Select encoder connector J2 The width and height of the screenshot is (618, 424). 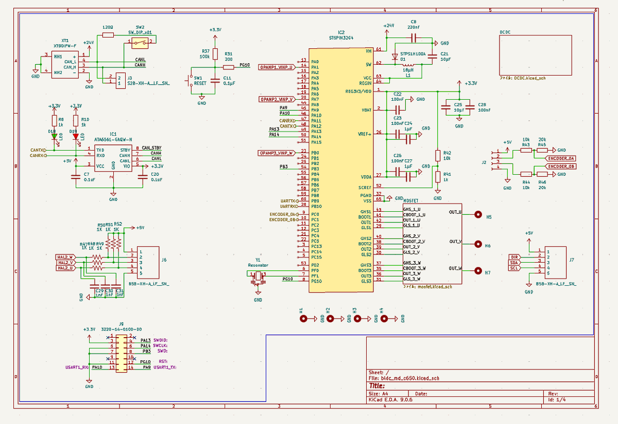(495, 160)
